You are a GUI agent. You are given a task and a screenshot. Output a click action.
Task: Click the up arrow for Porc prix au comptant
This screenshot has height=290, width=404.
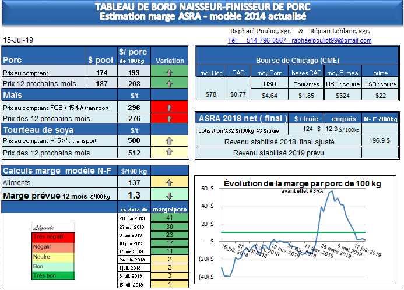169,73
